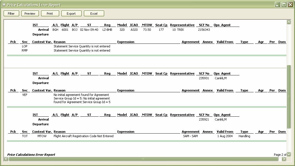Close the Price Calculations Error Report window
The image size is (295, 166).
290,5
